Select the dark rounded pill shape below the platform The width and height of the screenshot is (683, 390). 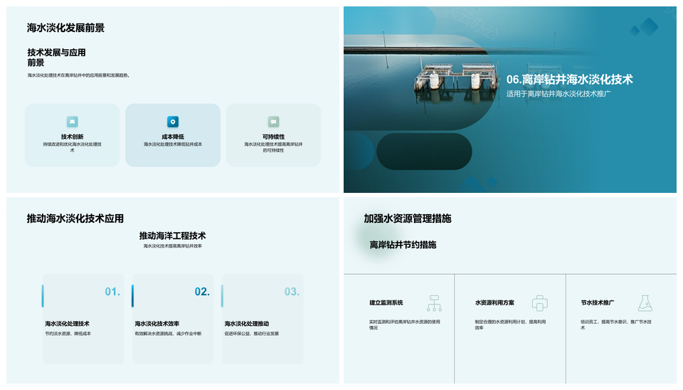(424, 151)
